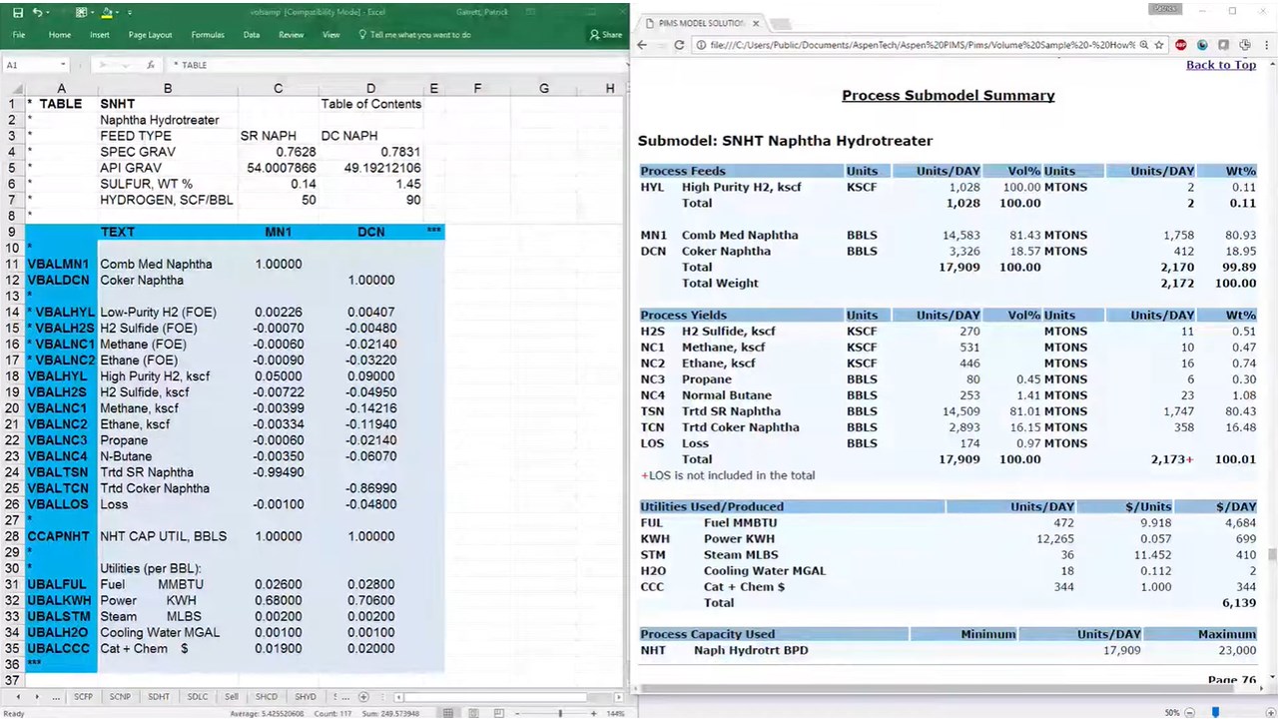Zoom in with Excel plus button

[595, 713]
